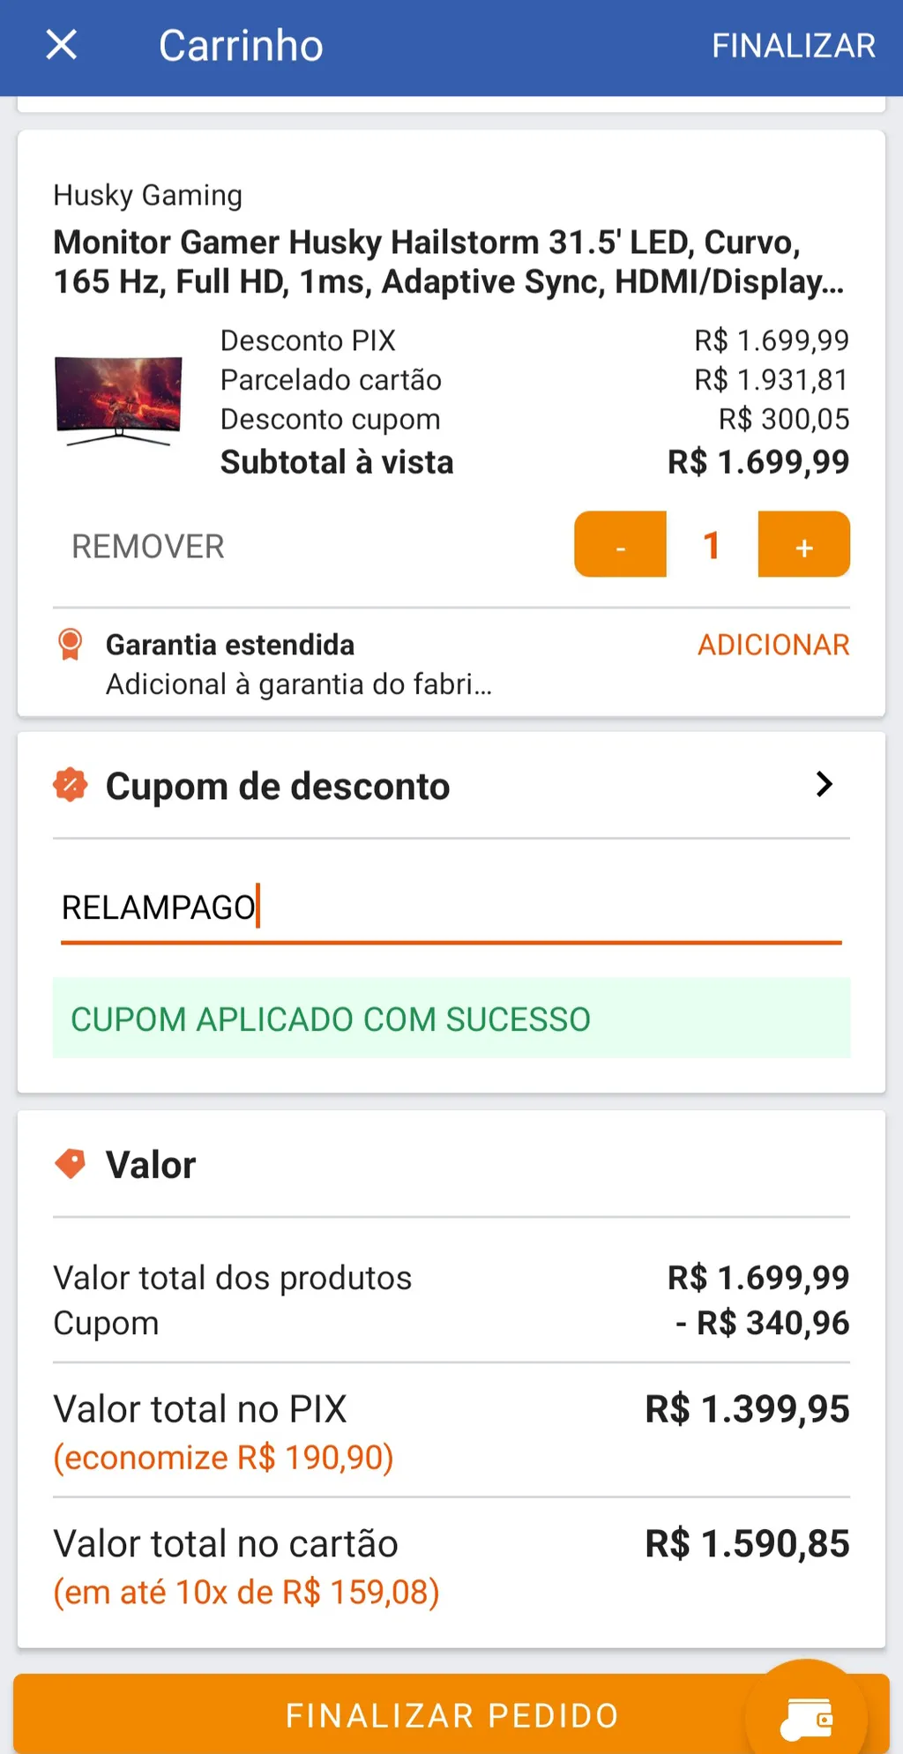The height and width of the screenshot is (1754, 903).
Task: Tap FINALIZAR in the top header
Action: click(x=794, y=45)
